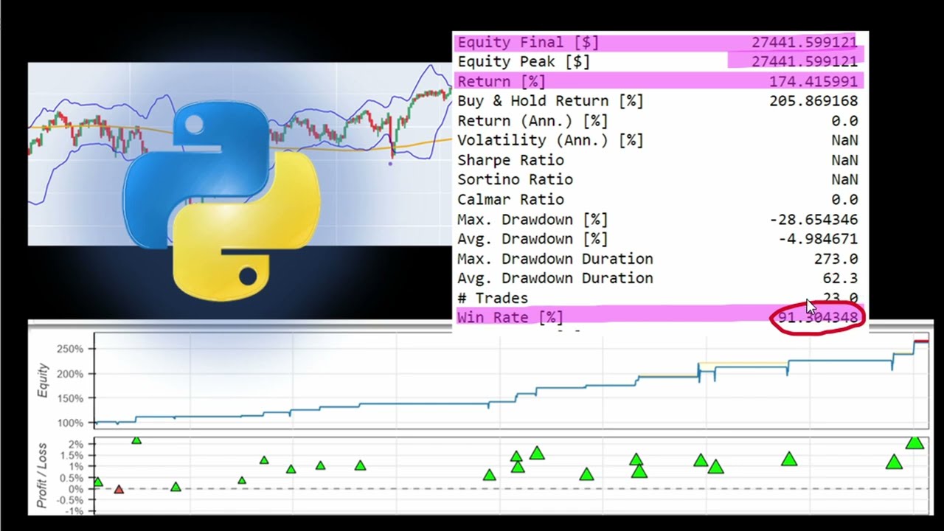This screenshot has height=531, width=944.
Task: Select the max drawdown value -28.654346
Action: 813,219
